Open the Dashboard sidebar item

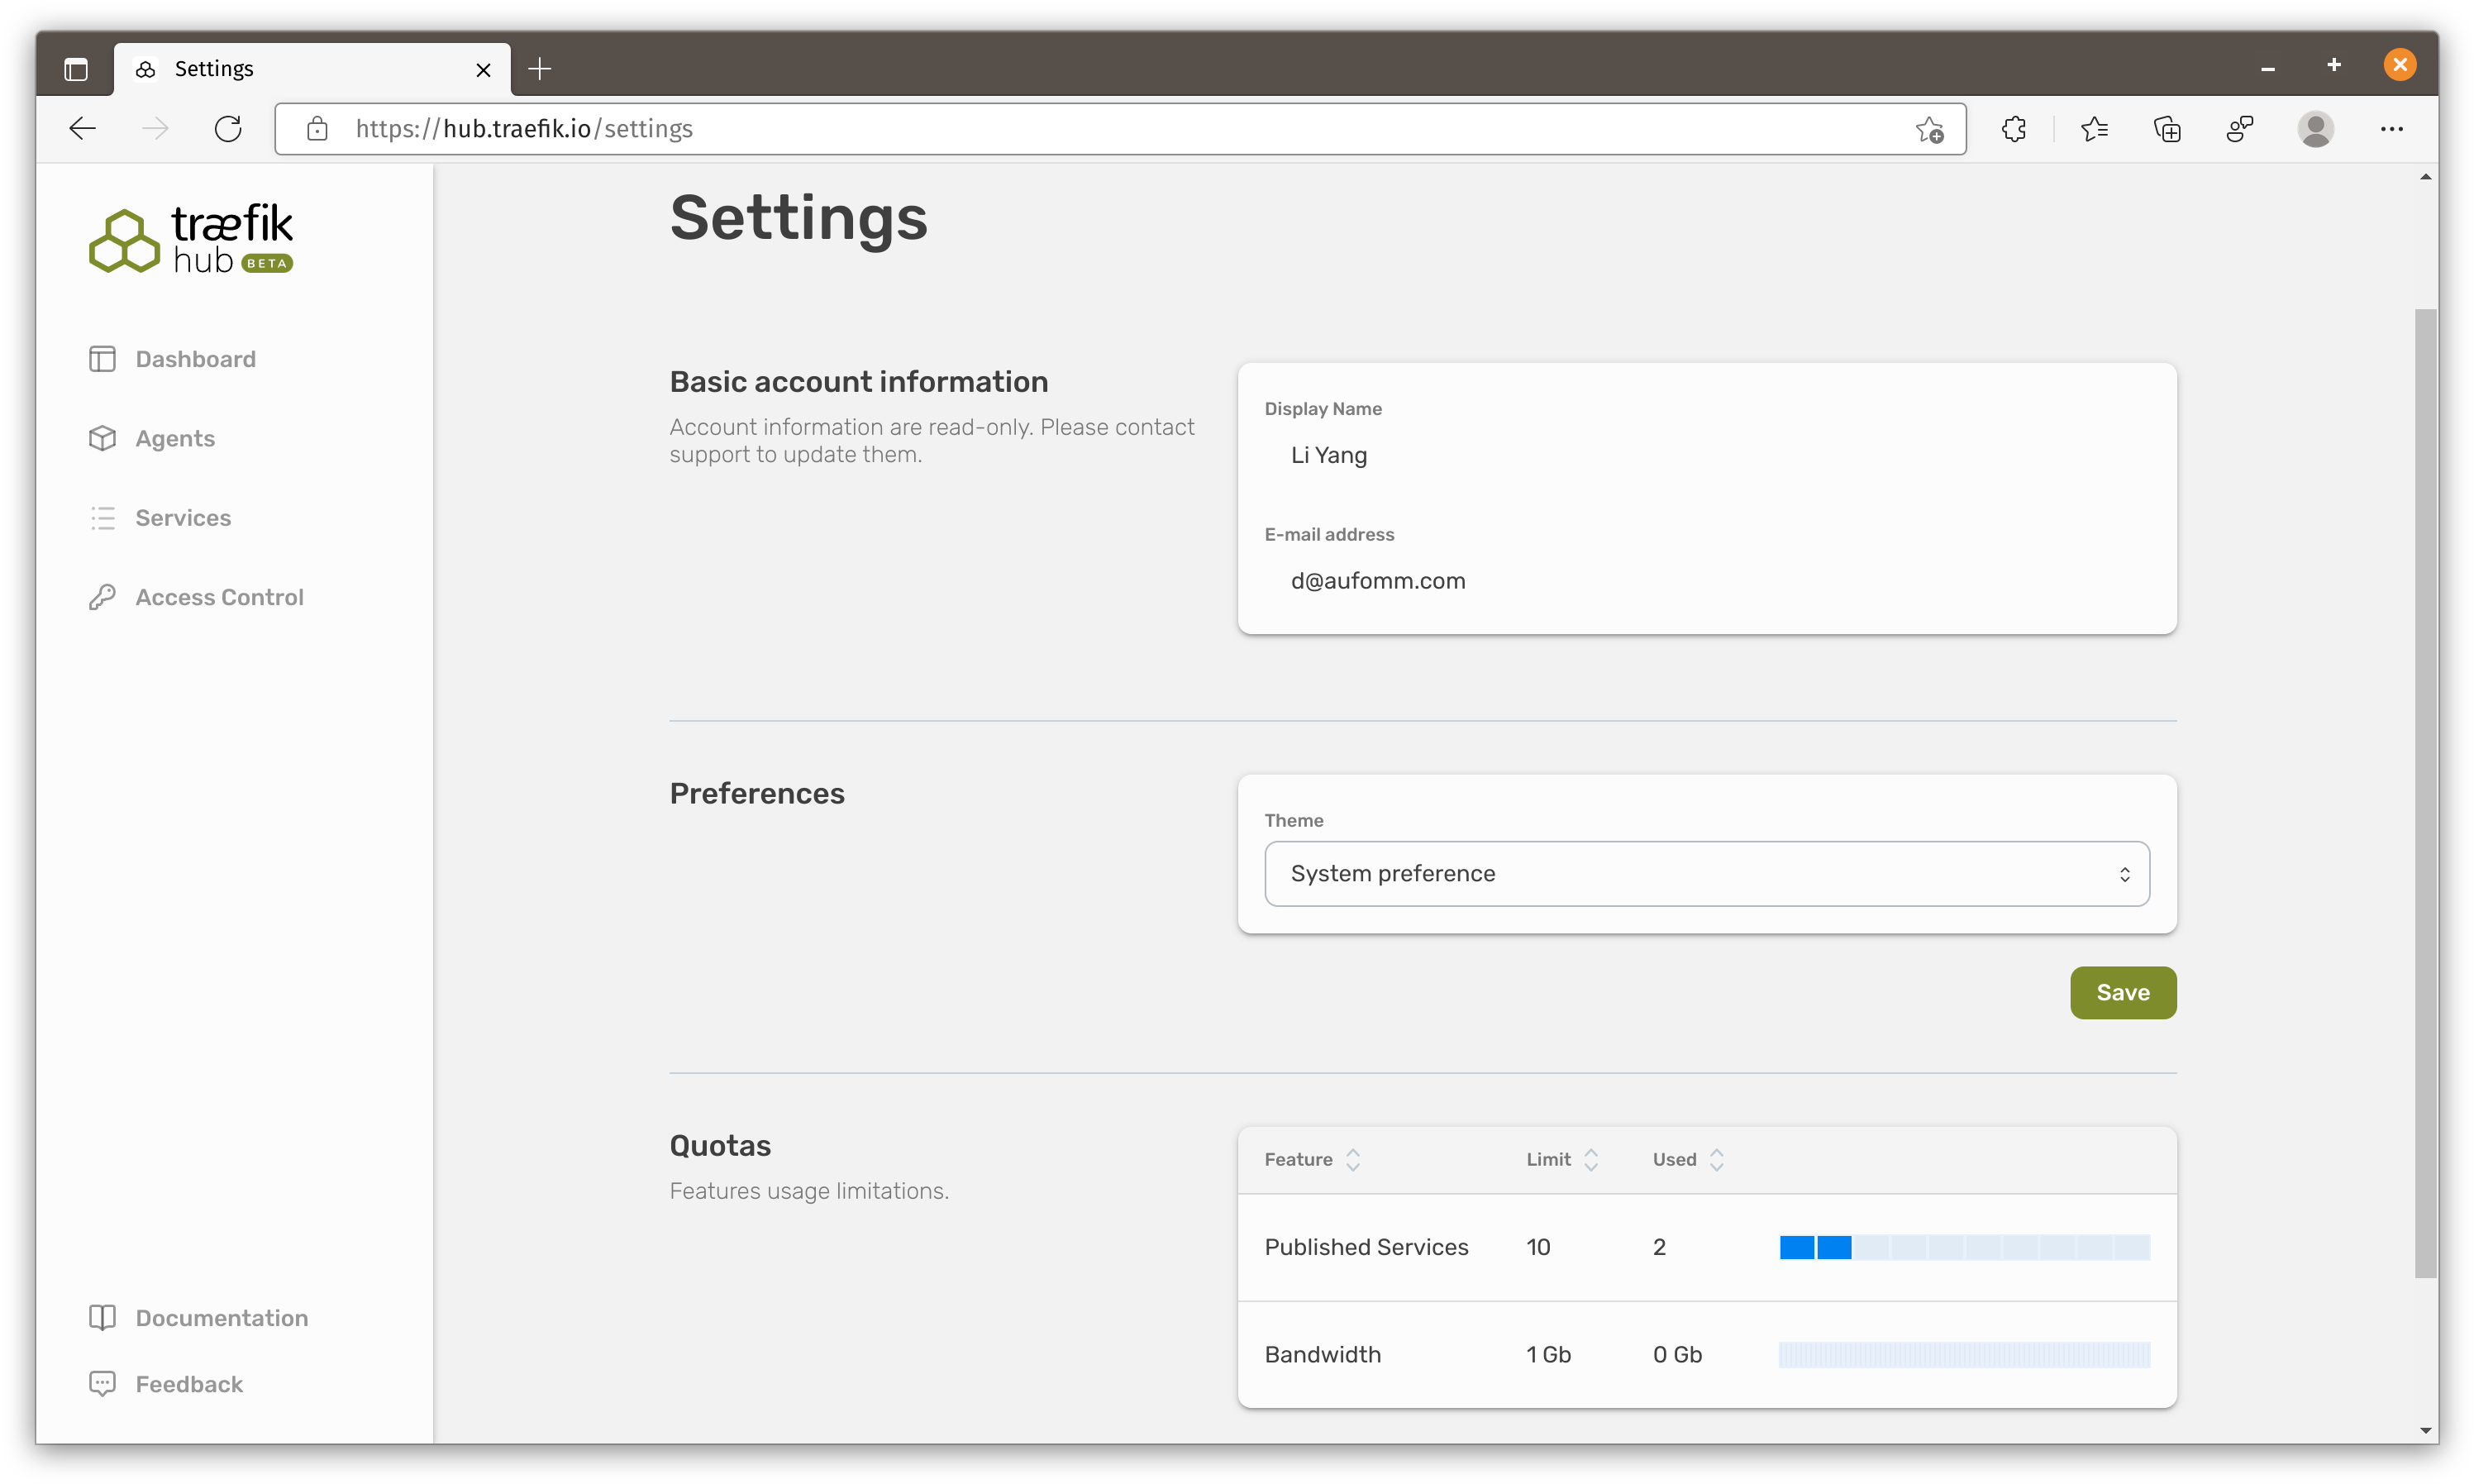(195, 359)
